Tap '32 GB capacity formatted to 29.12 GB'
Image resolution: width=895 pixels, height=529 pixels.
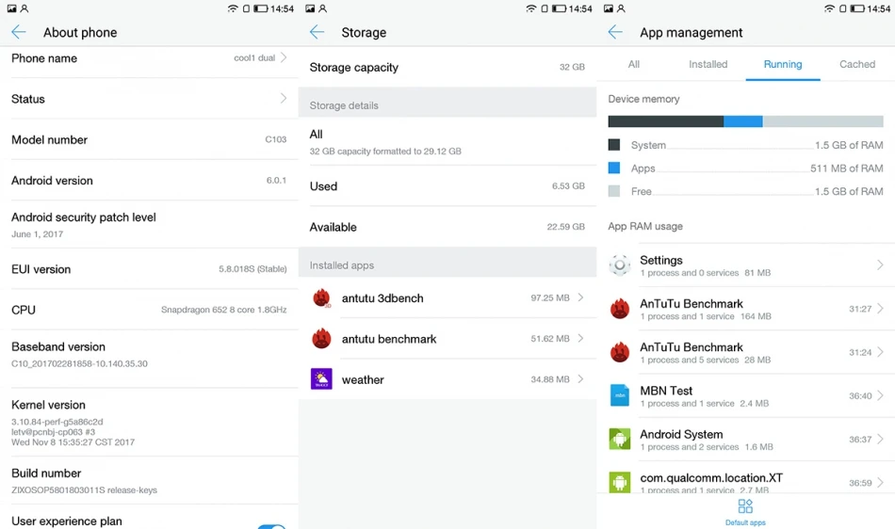(x=385, y=151)
